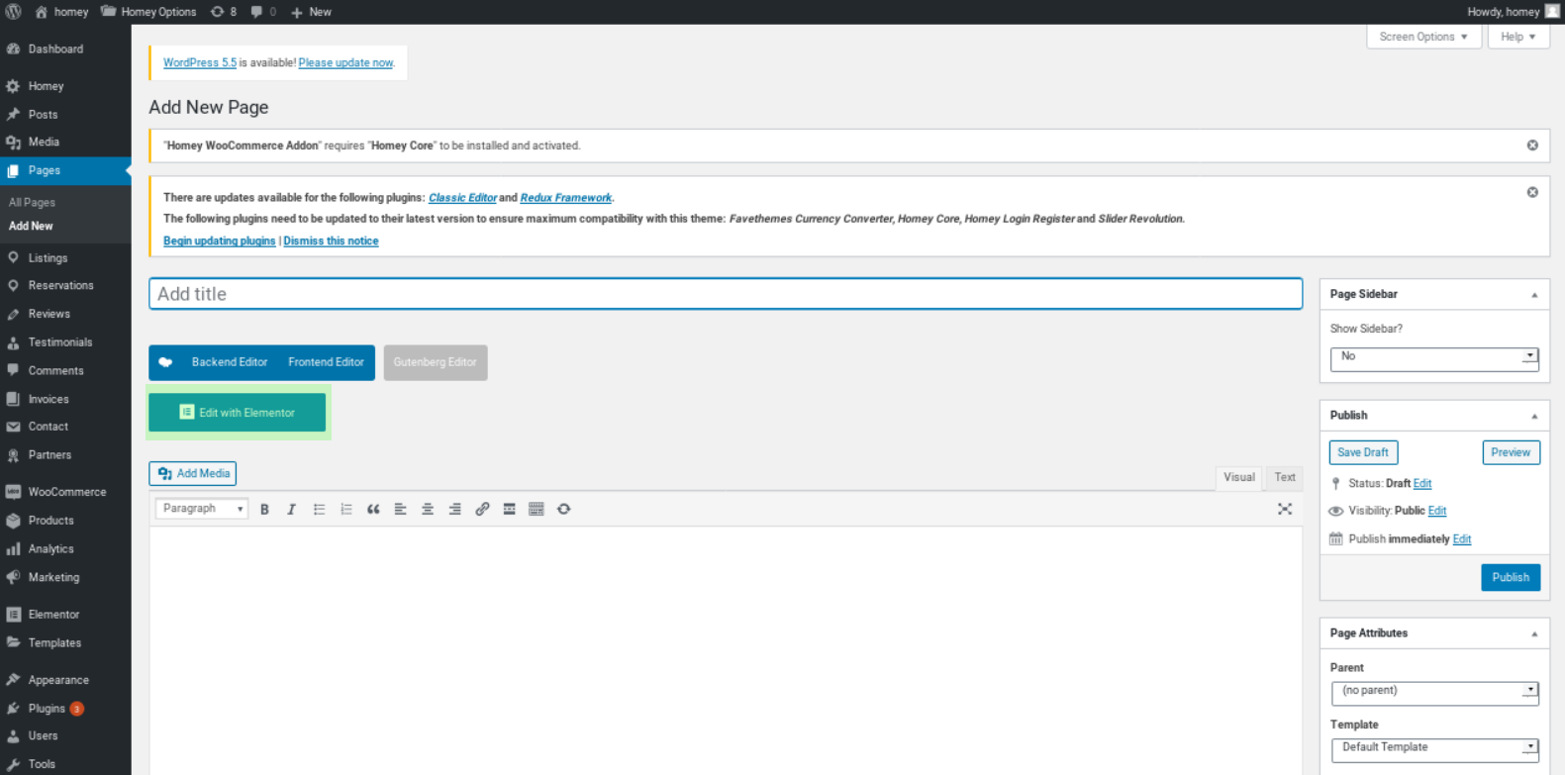Open WooCommerce settings menu
The width and height of the screenshot is (1565, 775).
pos(65,492)
